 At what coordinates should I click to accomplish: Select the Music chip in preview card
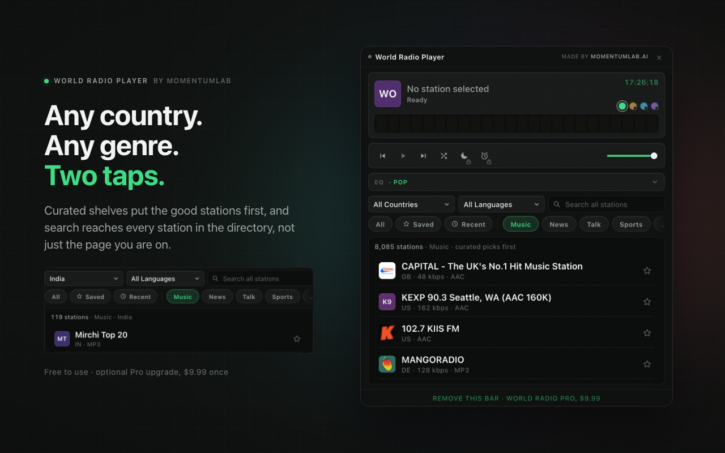click(182, 297)
